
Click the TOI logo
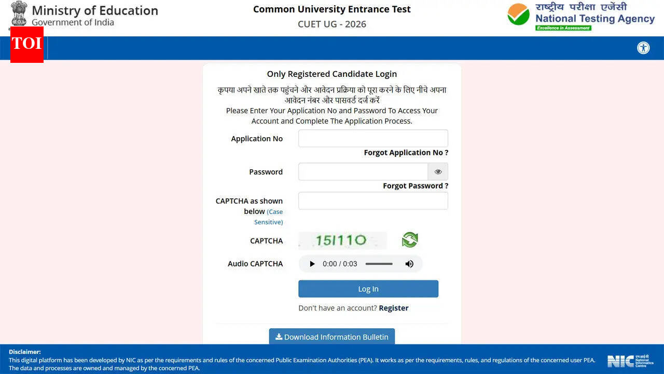coord(26,45)
